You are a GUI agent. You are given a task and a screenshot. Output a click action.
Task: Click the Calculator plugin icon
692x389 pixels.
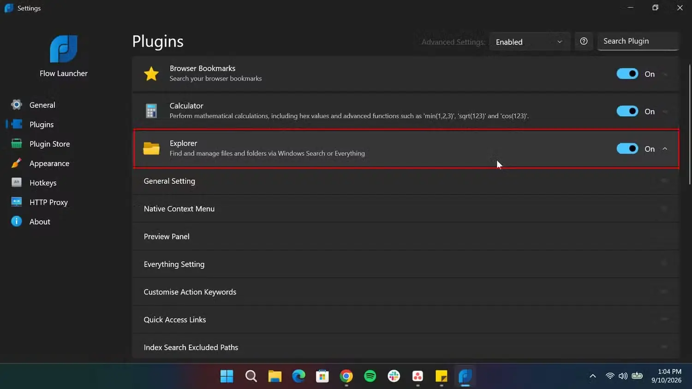(151, 111)
